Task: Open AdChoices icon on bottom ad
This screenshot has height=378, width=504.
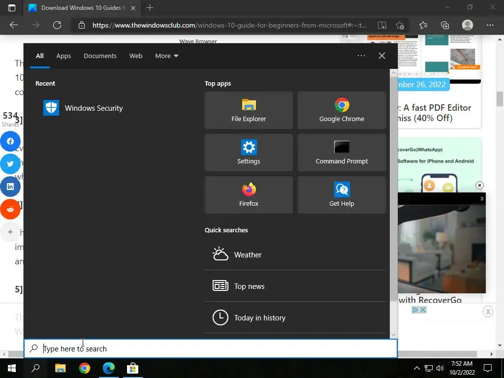Action: point(415,310)
